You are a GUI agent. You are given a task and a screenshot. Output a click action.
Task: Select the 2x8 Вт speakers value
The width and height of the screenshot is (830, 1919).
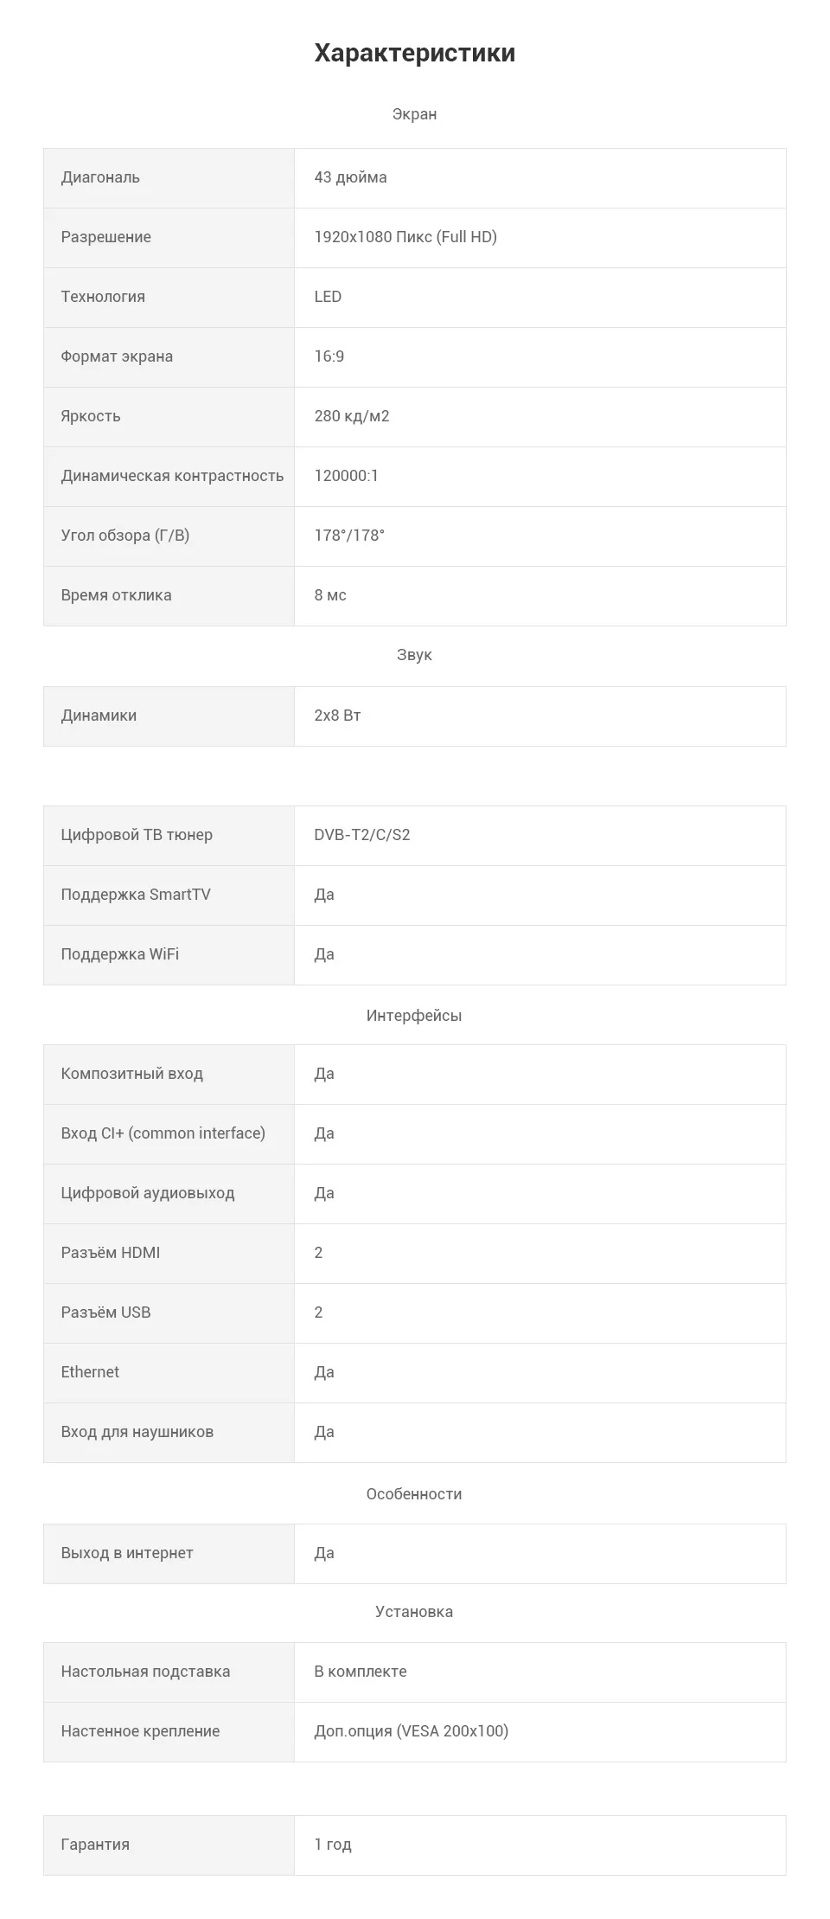click(x=337, y=716)
